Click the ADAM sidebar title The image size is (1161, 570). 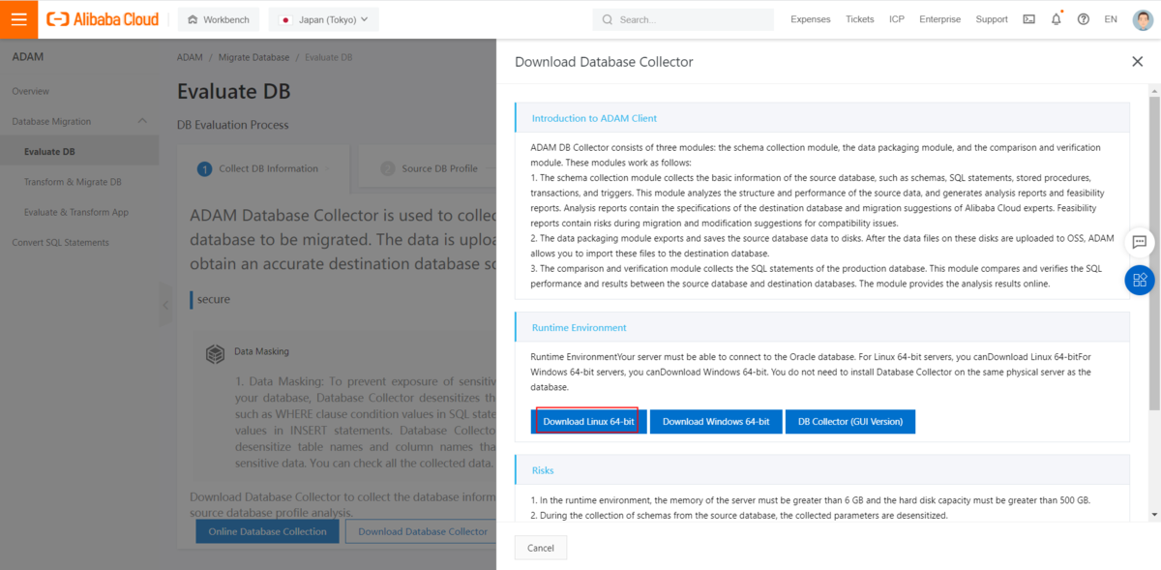tap(27, 57)
